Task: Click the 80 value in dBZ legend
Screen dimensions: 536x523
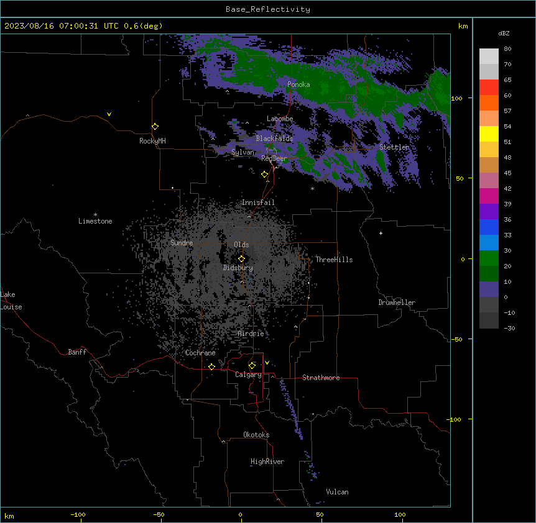Action: point(507,49)
